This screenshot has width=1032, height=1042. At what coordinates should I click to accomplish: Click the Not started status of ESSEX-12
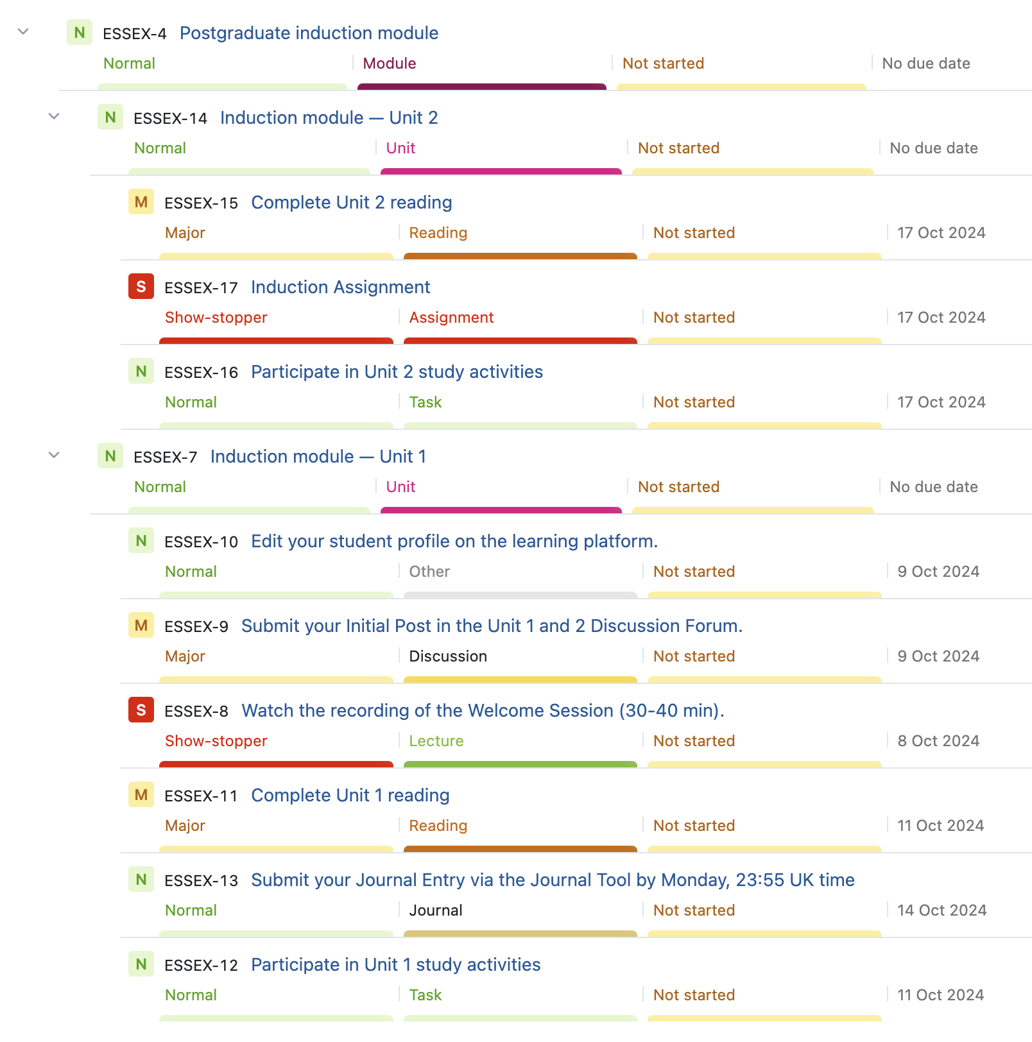694,995
